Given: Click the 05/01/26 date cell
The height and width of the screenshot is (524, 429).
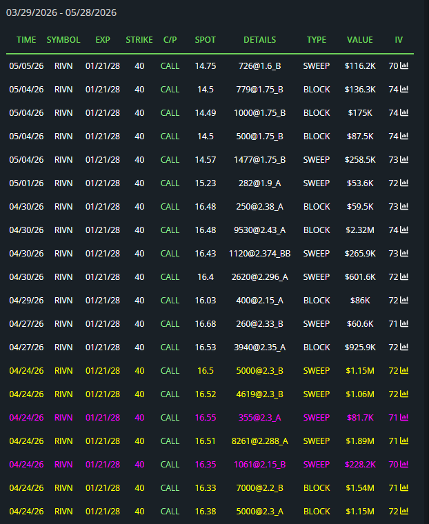Looking at the screenshot, I should (x=26, y=183).
